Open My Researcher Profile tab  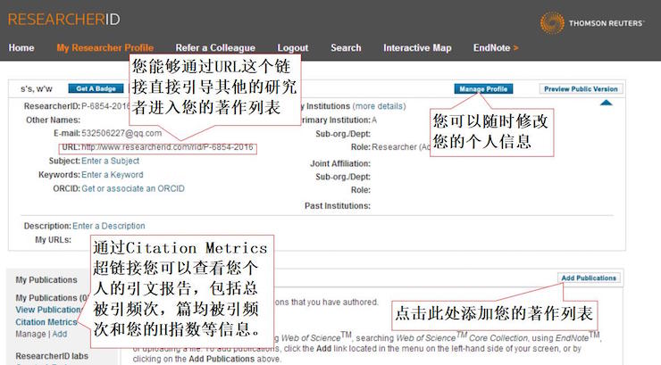pos(105,47)
